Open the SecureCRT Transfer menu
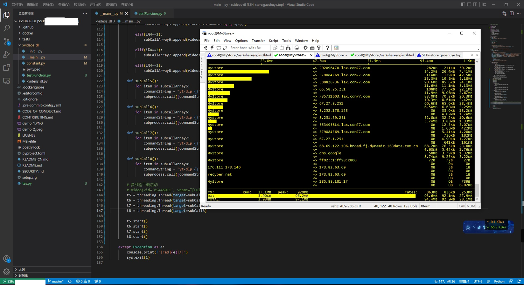 tap(258, 41)
